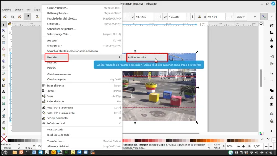Select the Node edit tool
This screenshot has height=156, width=277.
tap(3, 30)
